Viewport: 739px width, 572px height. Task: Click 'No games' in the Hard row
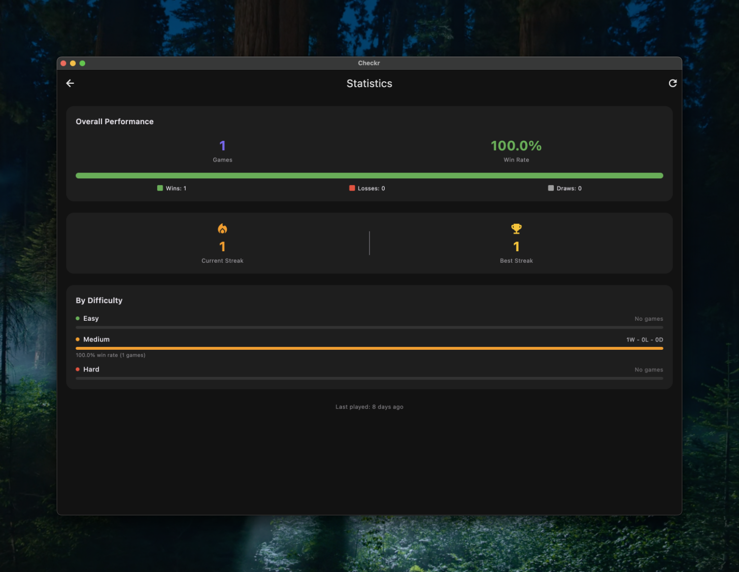(649, 370)
